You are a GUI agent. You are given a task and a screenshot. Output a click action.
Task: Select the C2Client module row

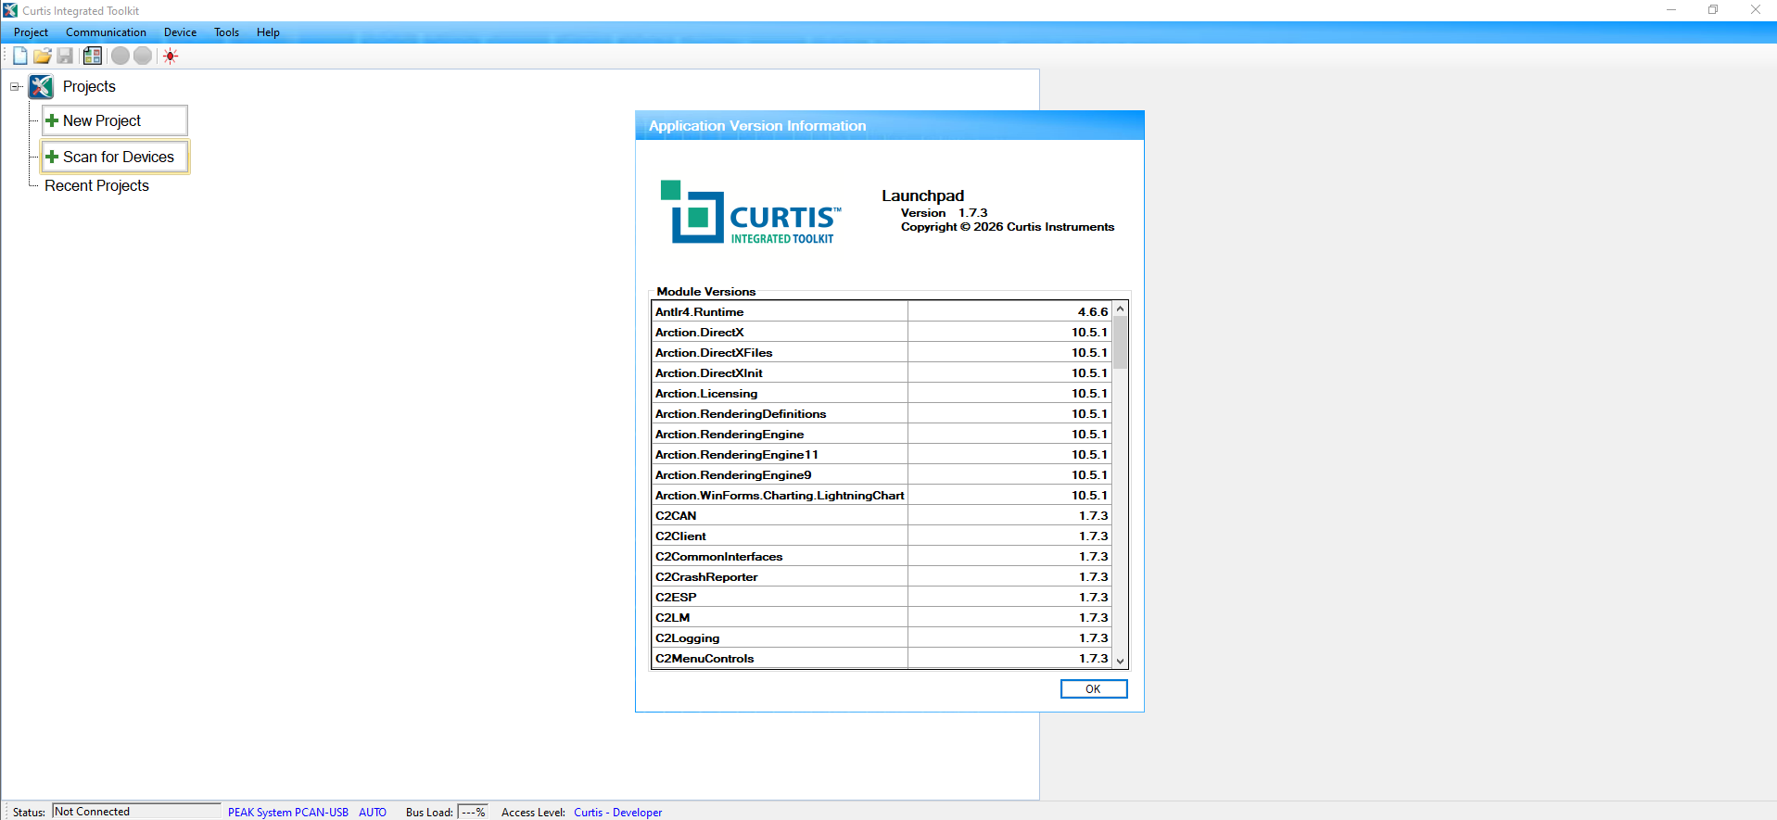coord(882,536)
